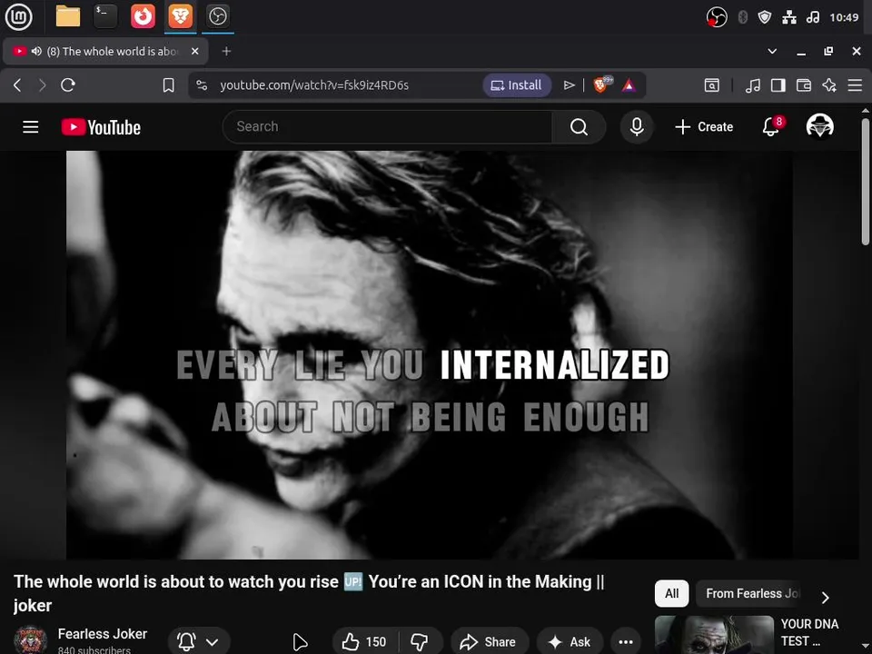
Task: Click the share arrow icon in address bar
Action: (569, 85)
